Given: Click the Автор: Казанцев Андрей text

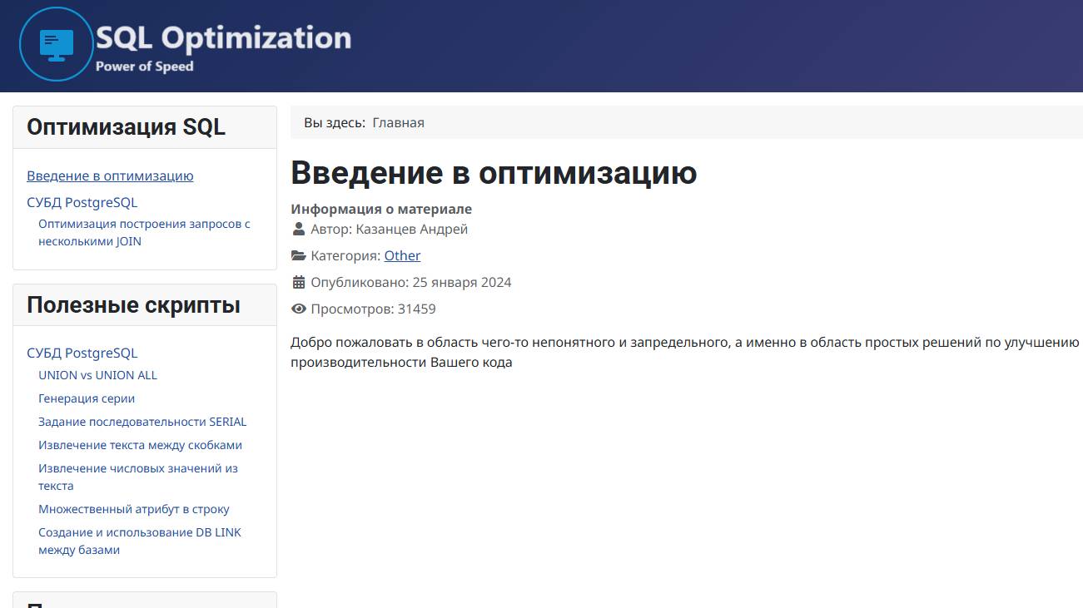Looking at the screenshot, I should click(390, 229).
